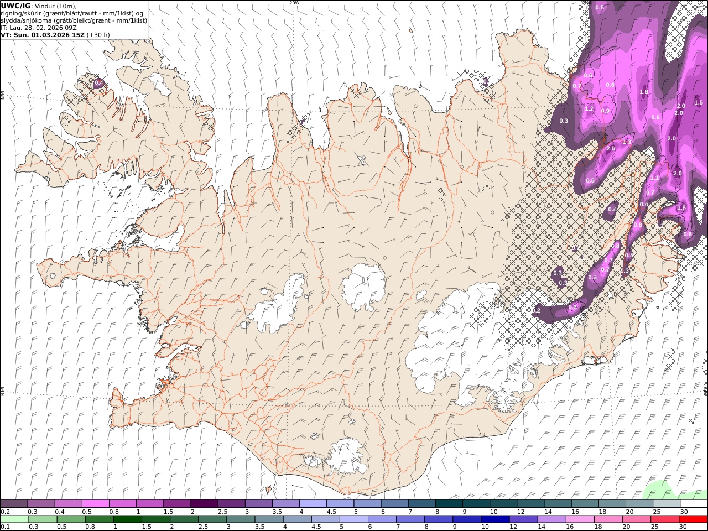Click the 'slydda/snjókoma' legend description line
The image size is (708, 531).
pyautogui.click(x=74, y=20)
